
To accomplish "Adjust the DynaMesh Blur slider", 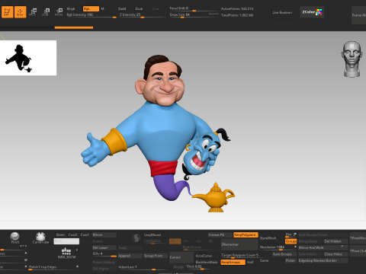I will tap(291, 235).
